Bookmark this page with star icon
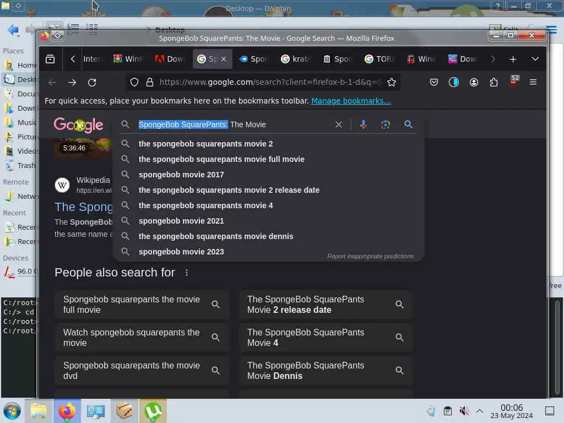 pyautogui.click(x=392, y=83)
